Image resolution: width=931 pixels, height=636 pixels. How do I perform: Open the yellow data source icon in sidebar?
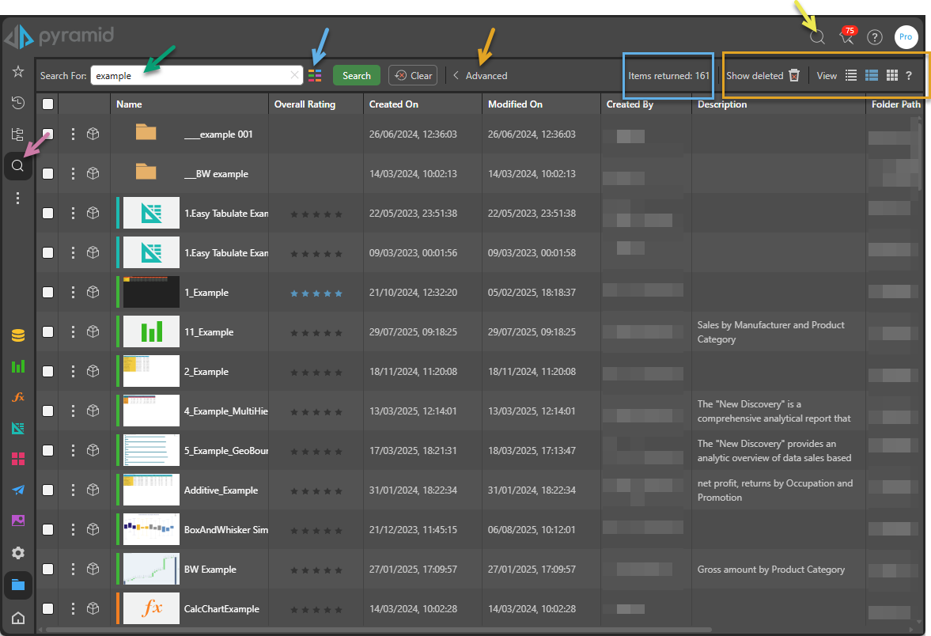[17, 335]
